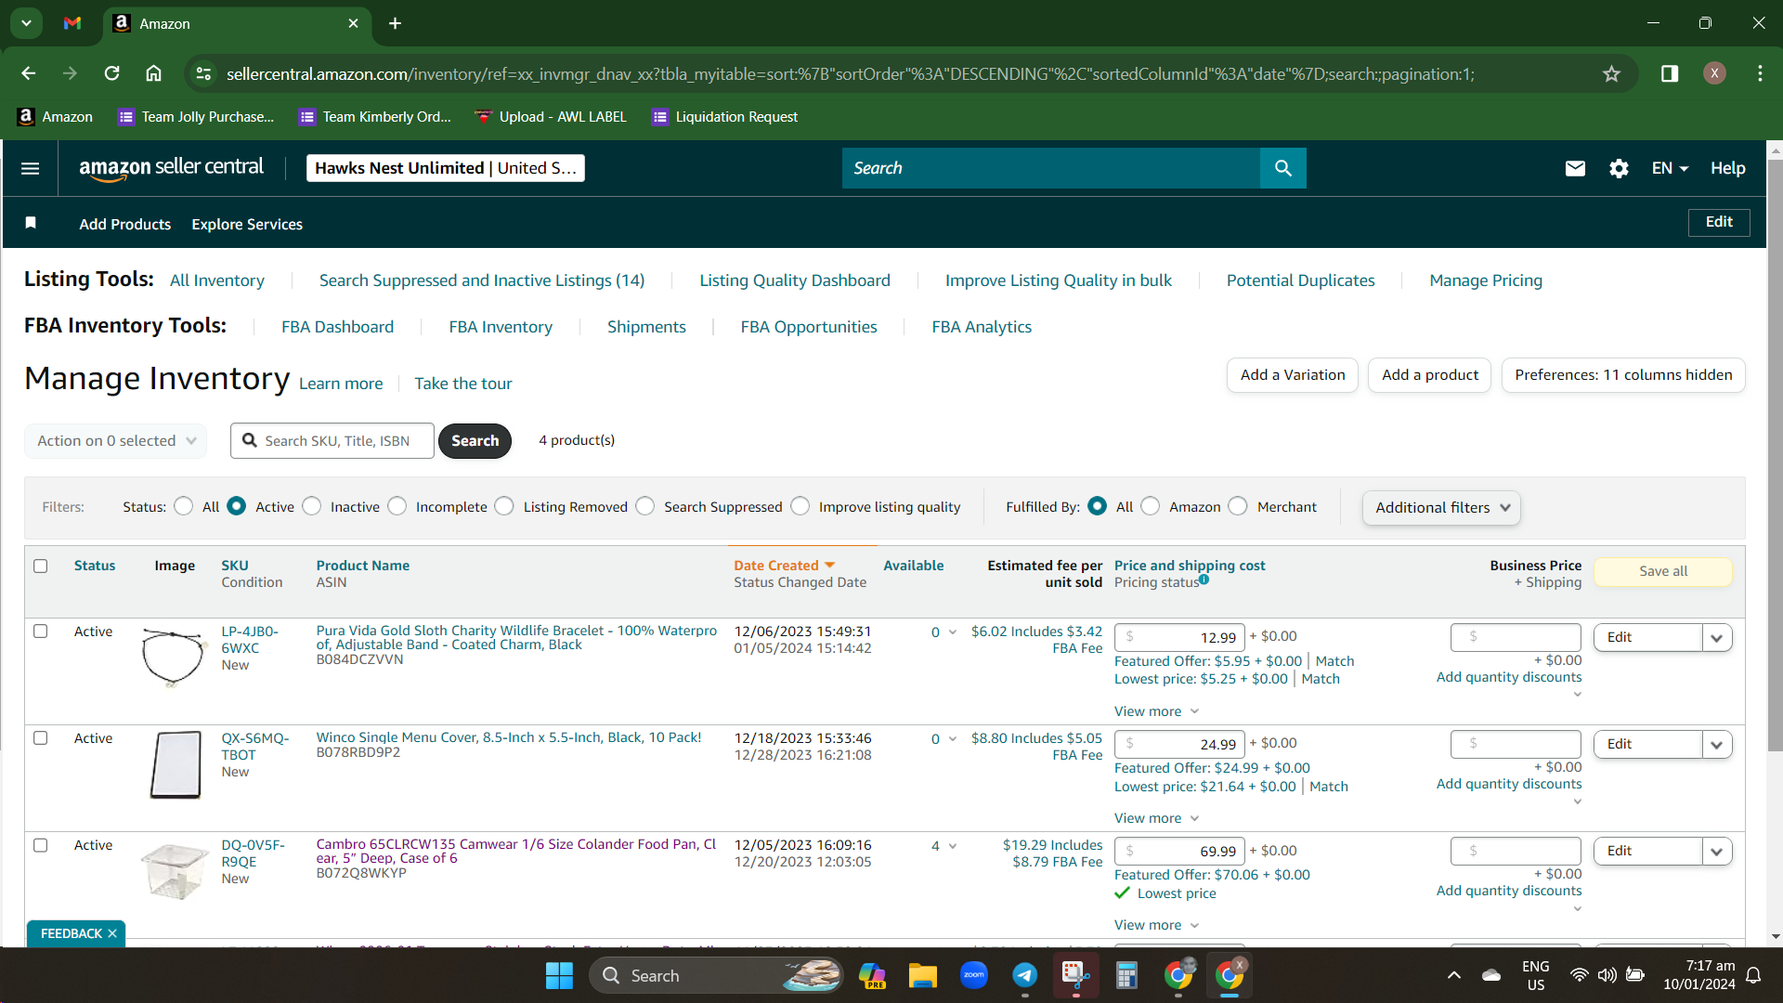Open Preferences: 11 columns hidden
Viewport: 1783px width, 1003px height.
pyautogui.click(x=1623, y=375)
